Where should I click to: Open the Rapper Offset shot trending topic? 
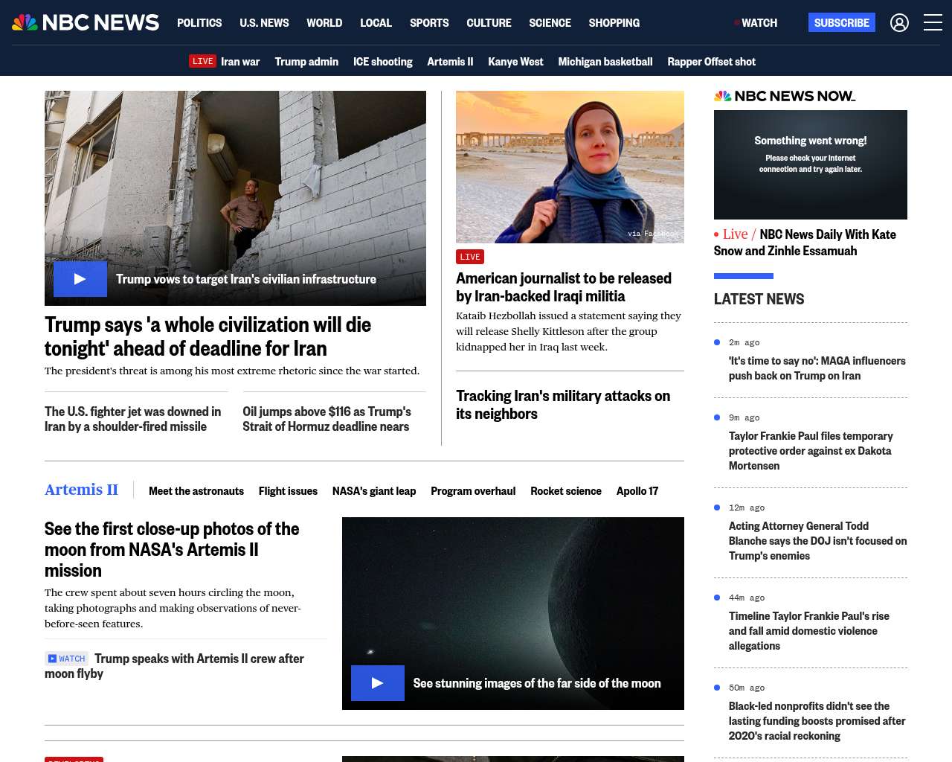pyautogui.click(x=711, y=62)
